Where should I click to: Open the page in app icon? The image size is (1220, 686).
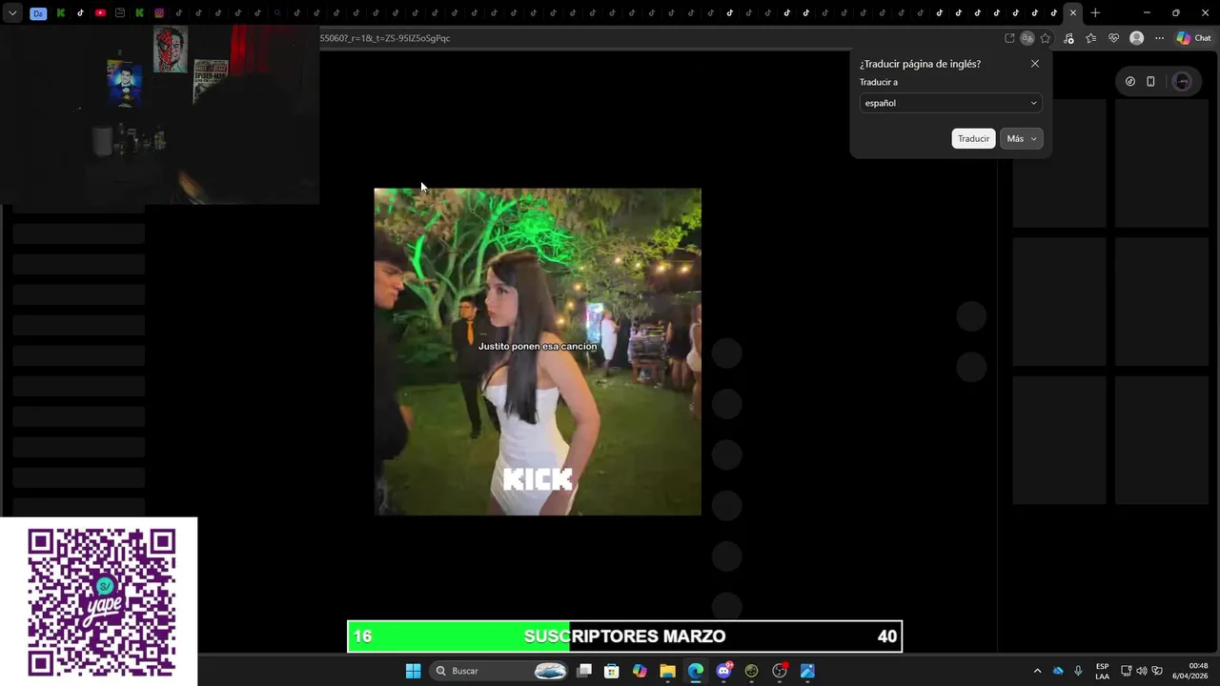click(1009, 38)
